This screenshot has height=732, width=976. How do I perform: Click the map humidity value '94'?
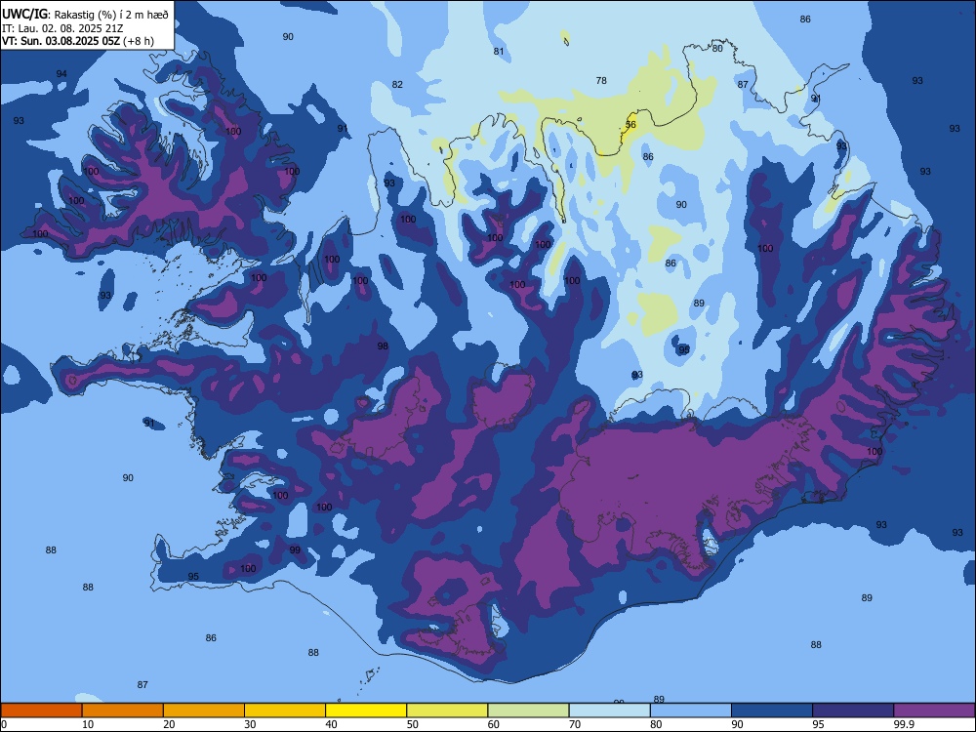pos(61,74)
